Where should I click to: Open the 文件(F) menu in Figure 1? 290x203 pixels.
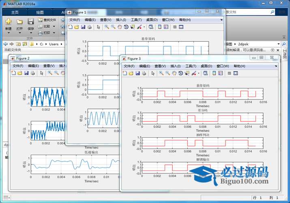tap(75, 20)
